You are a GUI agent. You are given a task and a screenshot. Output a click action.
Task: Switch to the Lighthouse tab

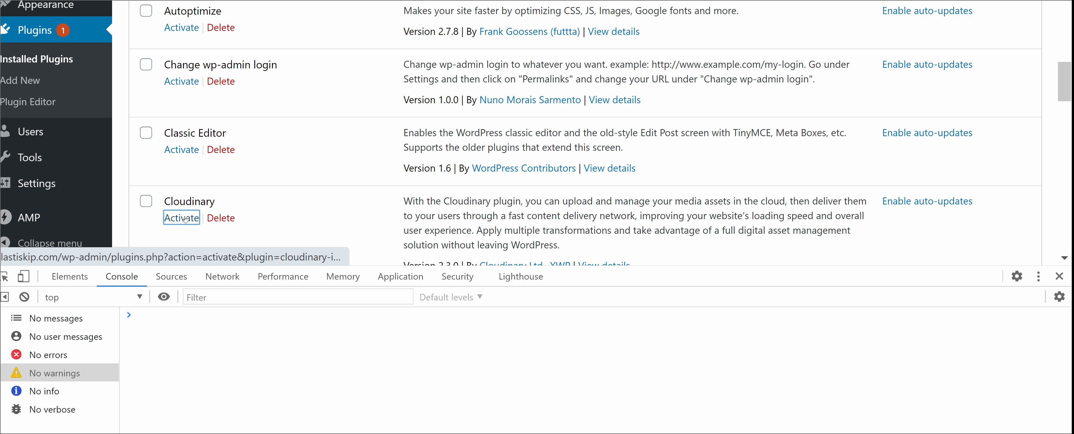point(520,276)
